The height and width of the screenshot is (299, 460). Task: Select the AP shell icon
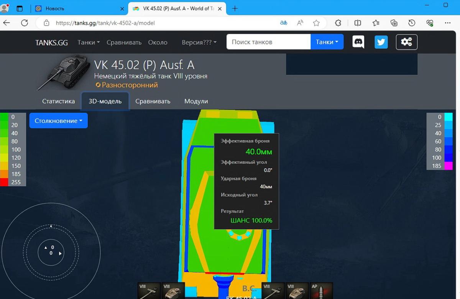click(x=321, y=291)
